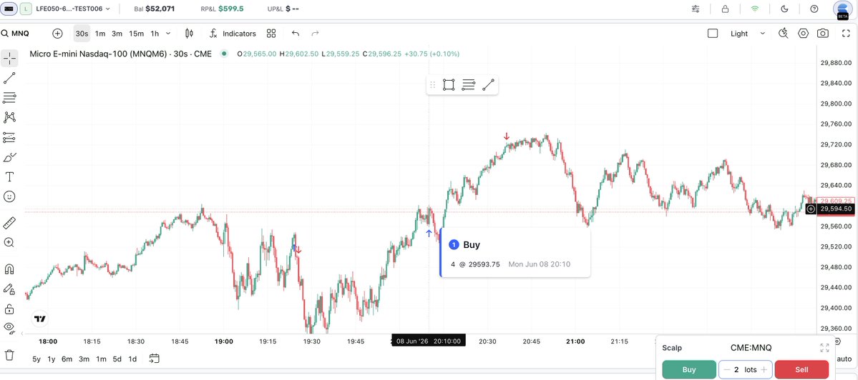Set date range to 6m
Screen dimensions: 858x380
(67, 359)
